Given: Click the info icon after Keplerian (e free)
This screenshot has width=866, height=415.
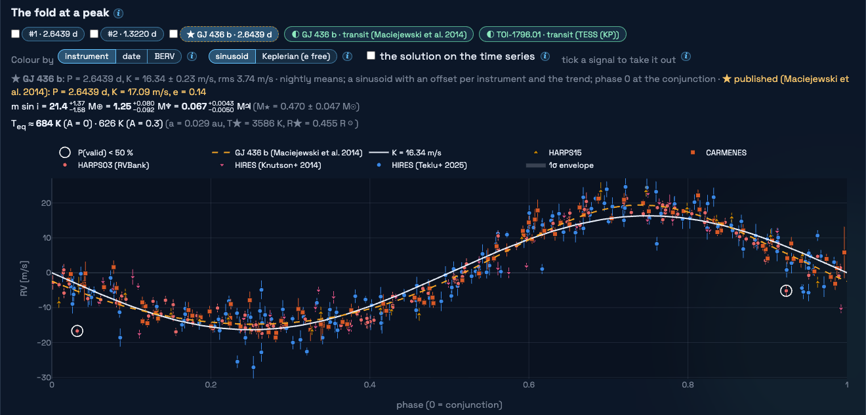Looking at the screenshot, I should point(348,56).
